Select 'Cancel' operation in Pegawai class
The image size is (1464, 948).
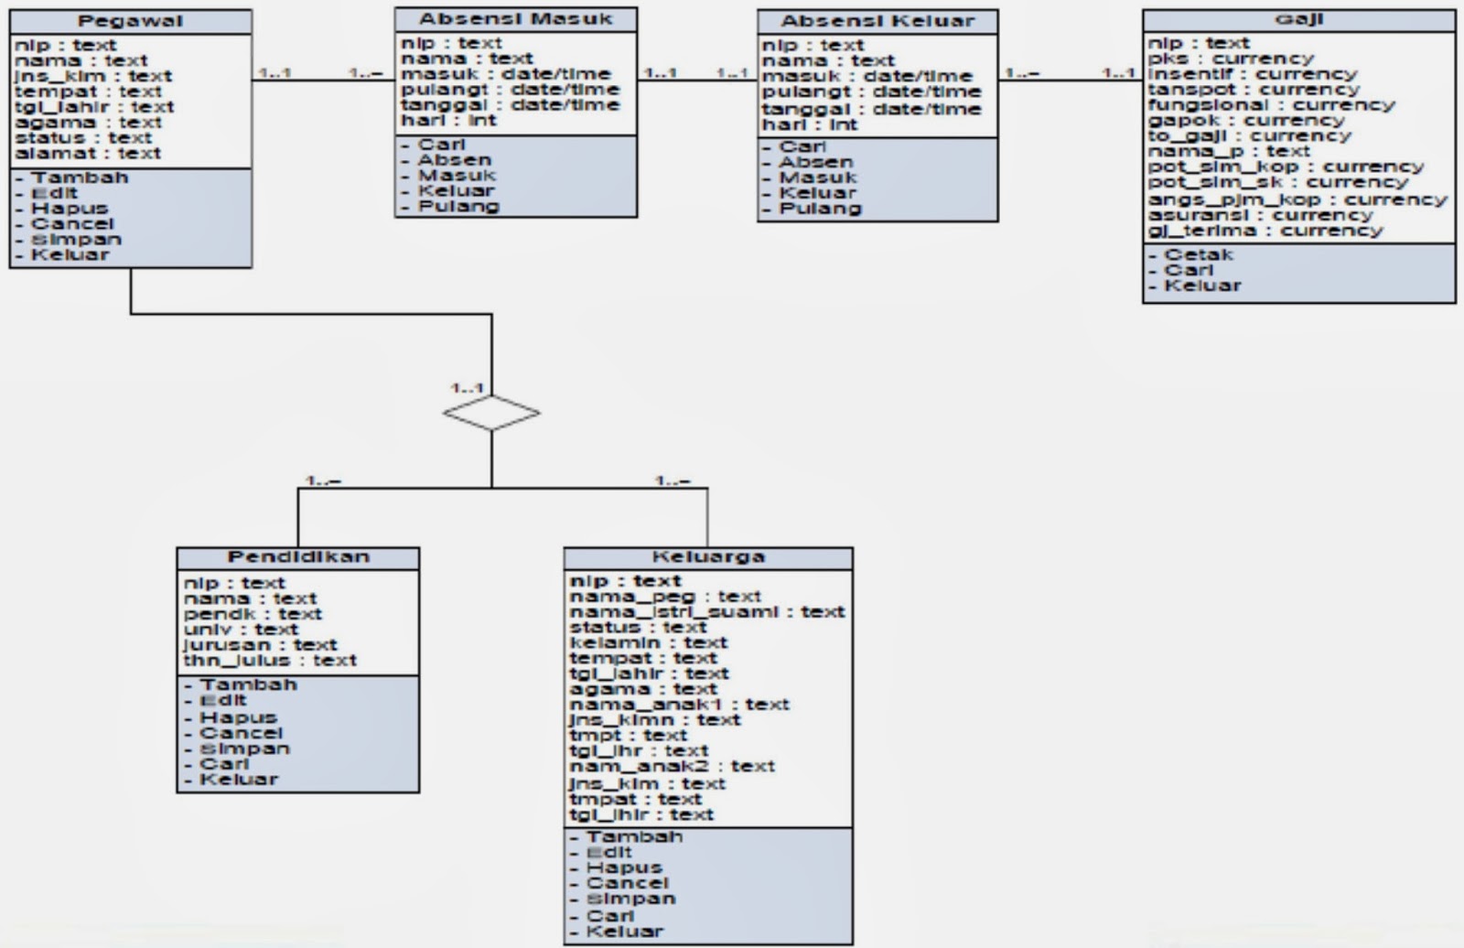(x=65, y=224)
